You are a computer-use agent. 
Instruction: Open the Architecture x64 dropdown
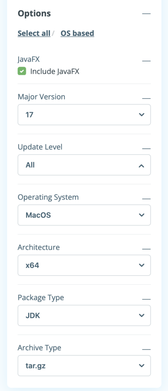pos(84,265)
